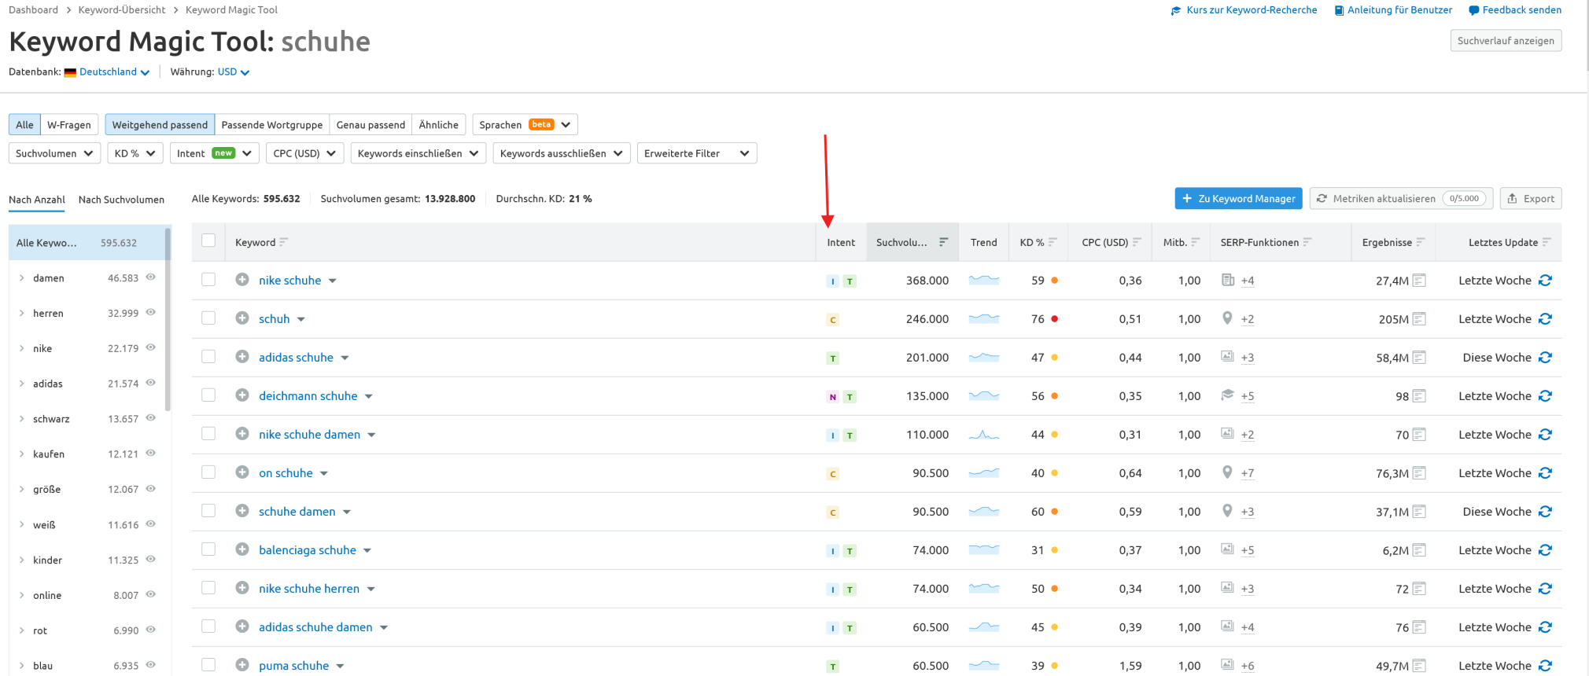Click plus icon beside adidas schuhe

242,357
